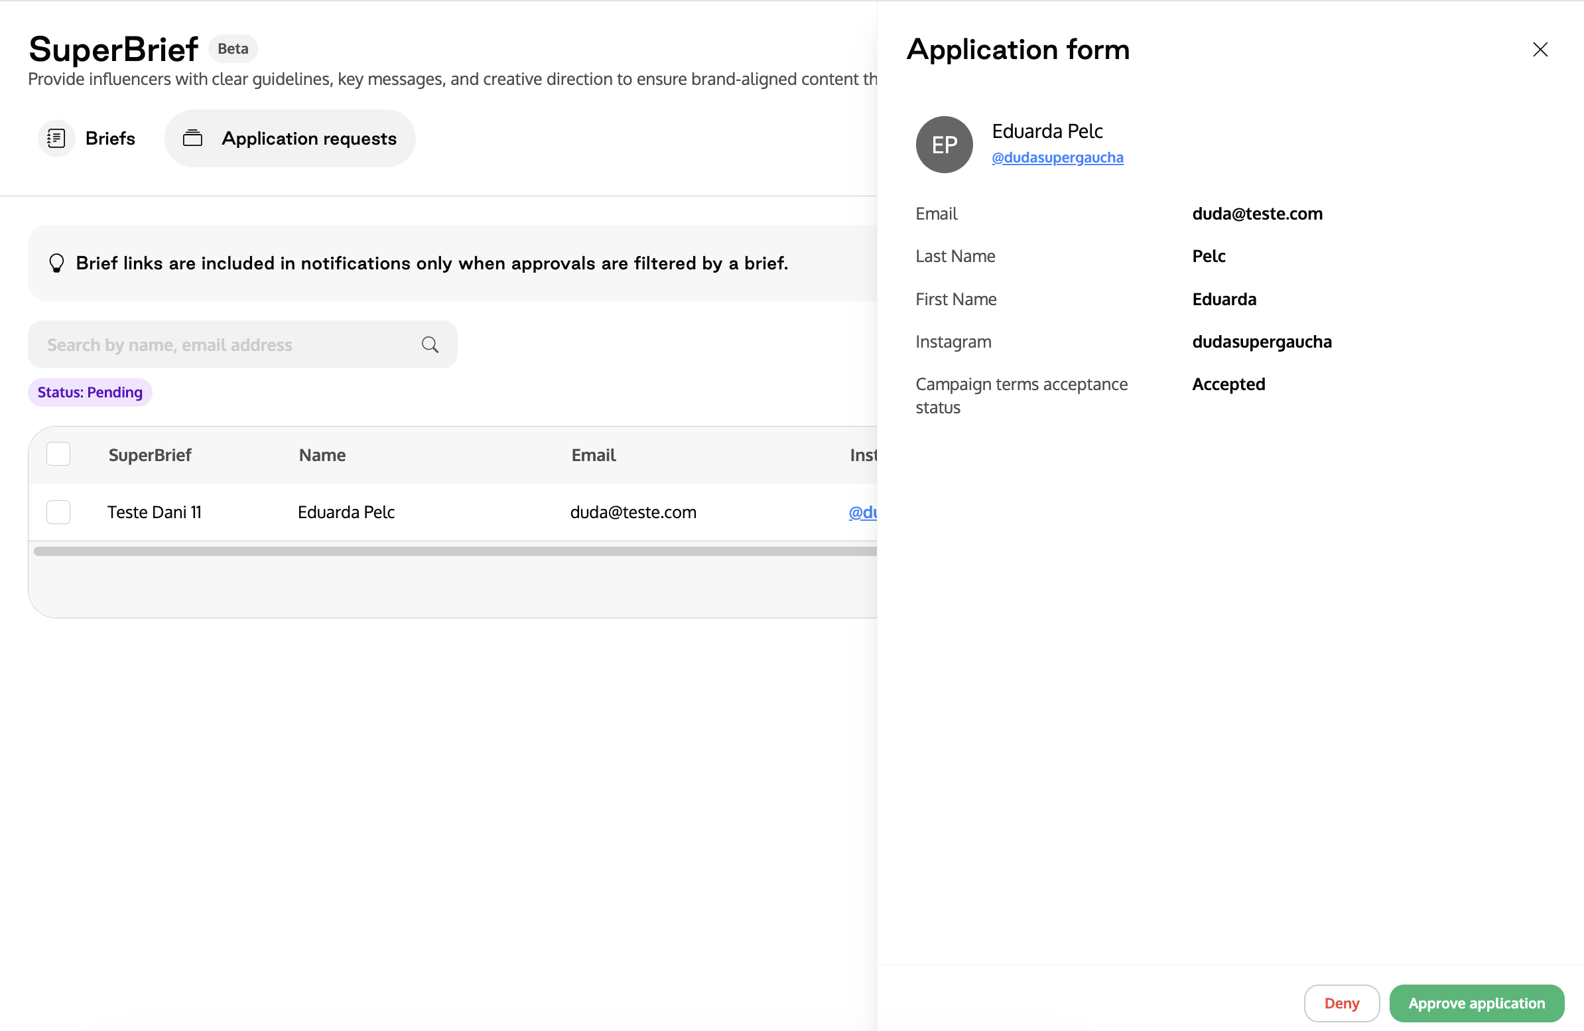Screen dimensions: 1584x1031
Task: Click the table horizontal scrollbar
Action: [455, 551]
